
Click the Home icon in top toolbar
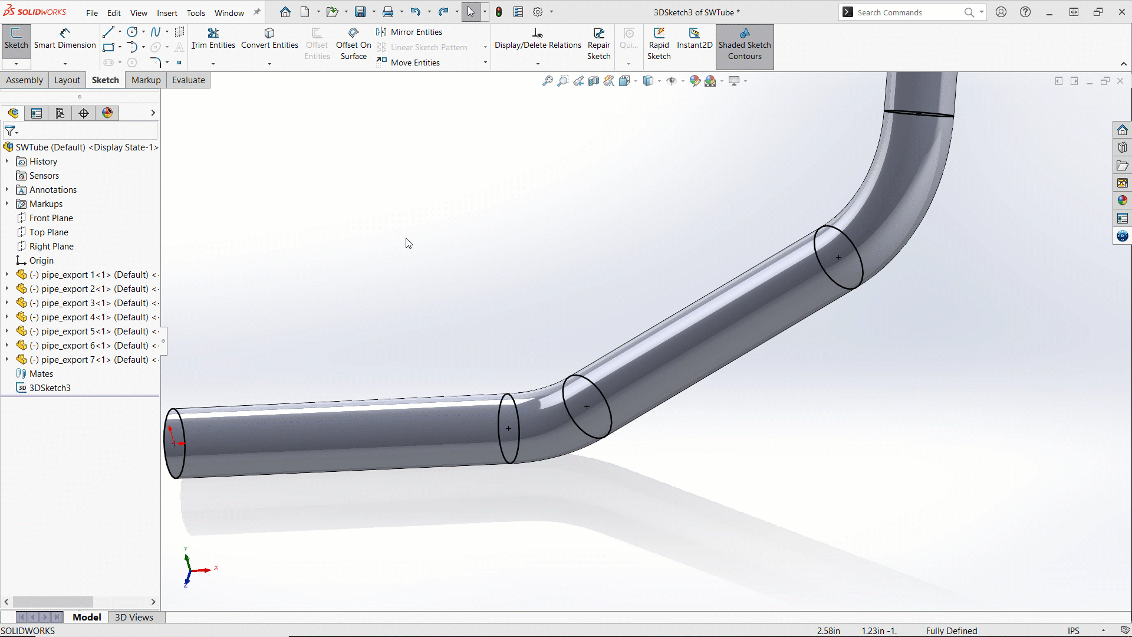coord(285,12)
